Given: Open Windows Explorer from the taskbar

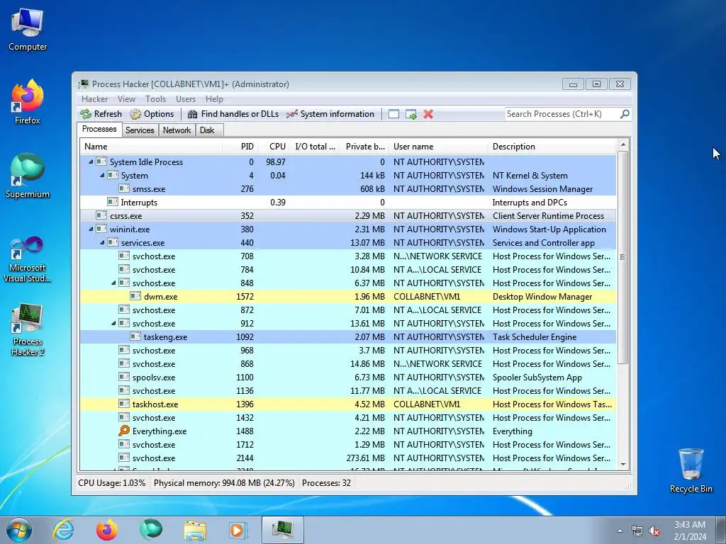Looking at the screenshot, I should pyautogui.click(x=195, y=530).
